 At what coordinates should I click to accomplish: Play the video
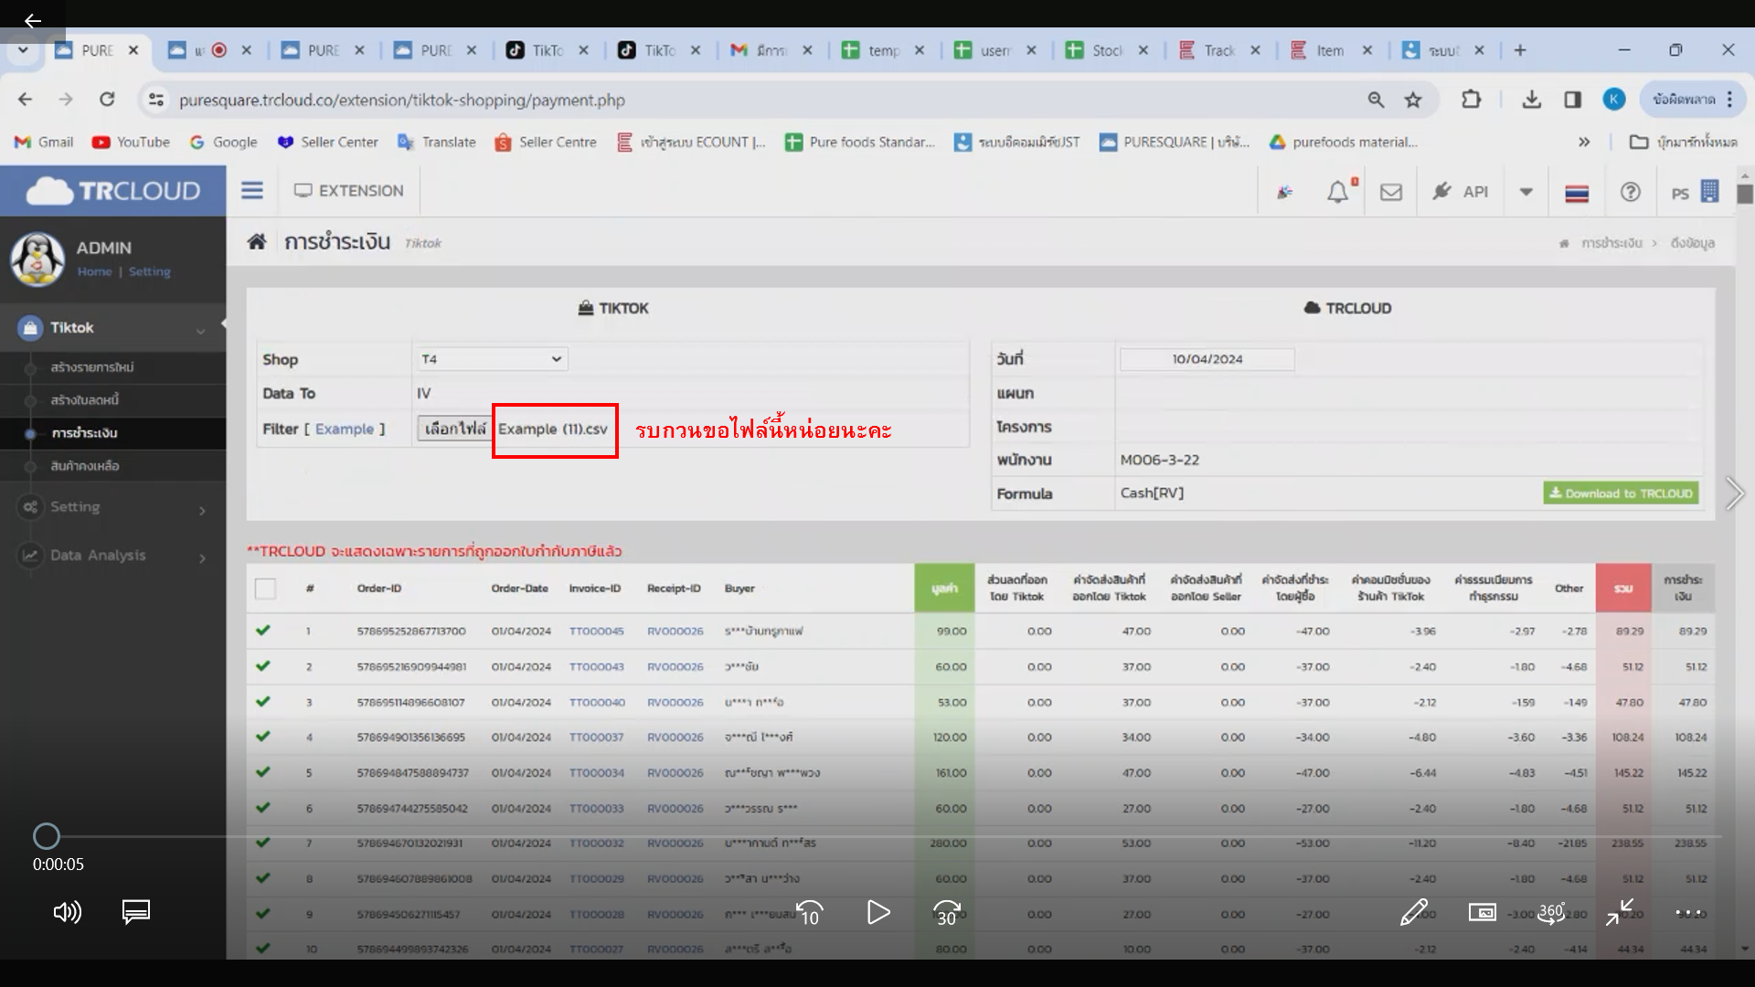click(877, 912)
